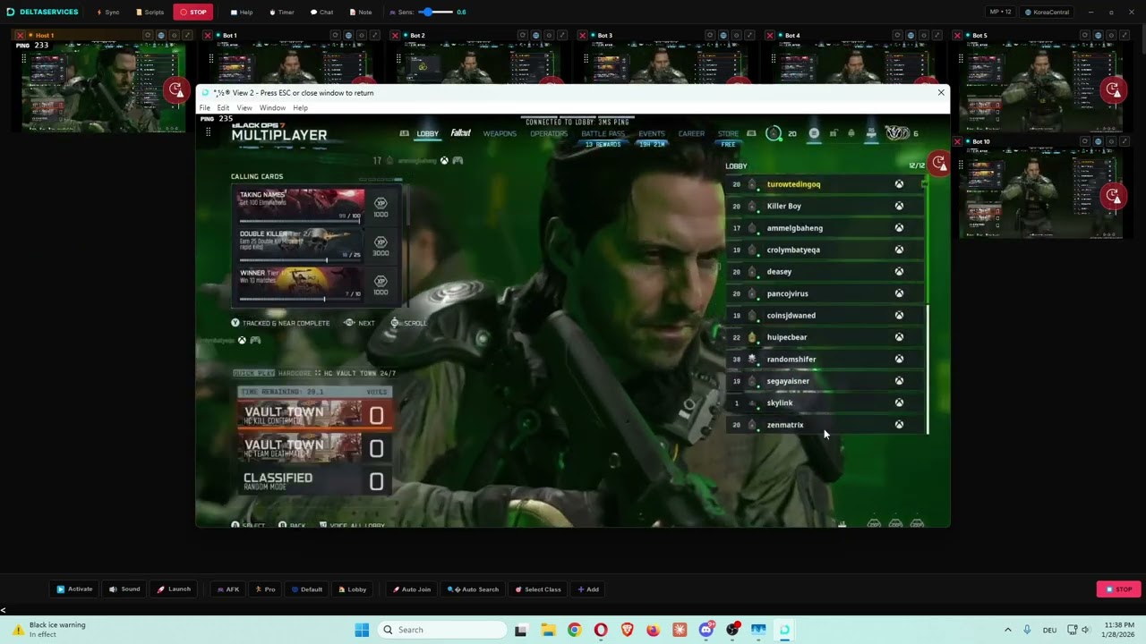Image resolution: width=1146 pixels, height=644 pixels.
Task: Click the Lobby button in the bottom bar
Action: click(x=352, y=589)
